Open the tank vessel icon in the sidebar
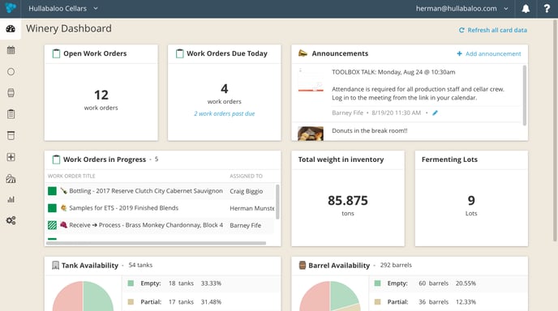This screenshot has width=558, height=311. [x=11, y=135]
